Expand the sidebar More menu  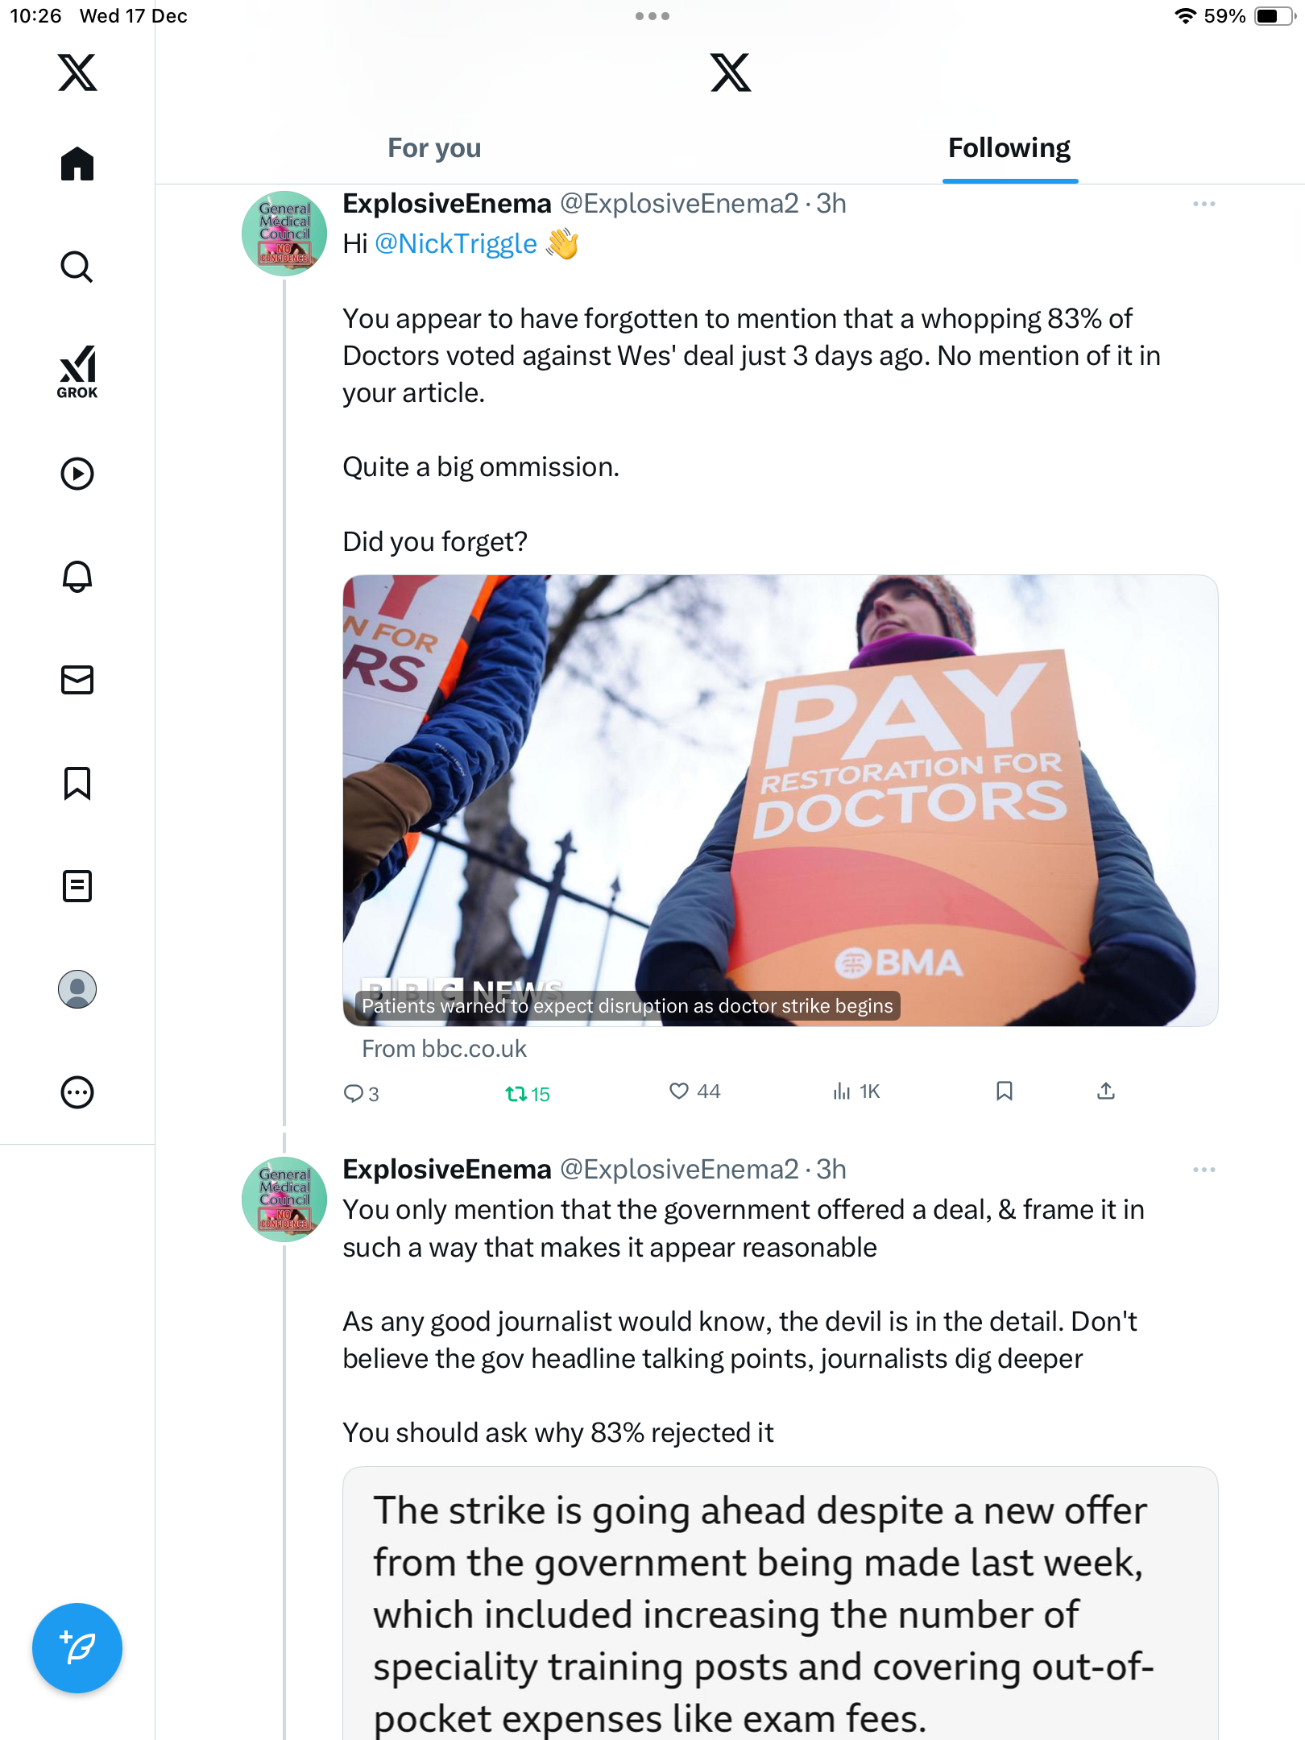tap(77, 1092)
